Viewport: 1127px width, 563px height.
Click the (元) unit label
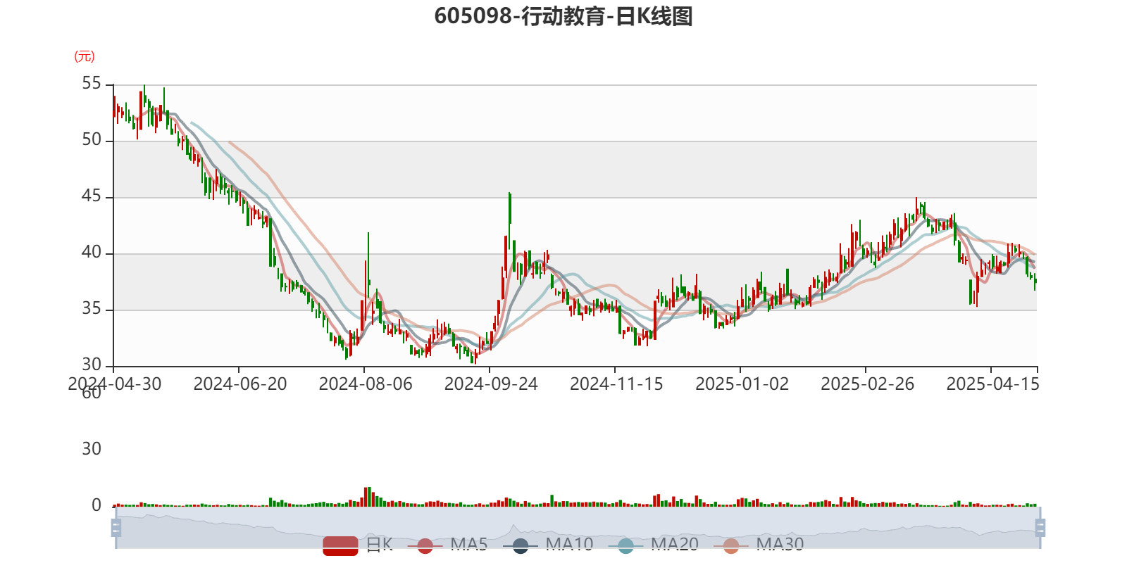pos(85,56)
